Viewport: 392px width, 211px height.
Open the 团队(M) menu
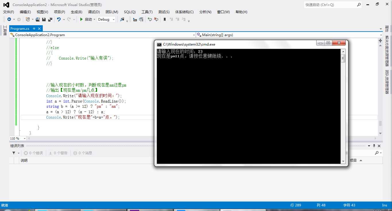pyautogui.click(x=112, y=12)
